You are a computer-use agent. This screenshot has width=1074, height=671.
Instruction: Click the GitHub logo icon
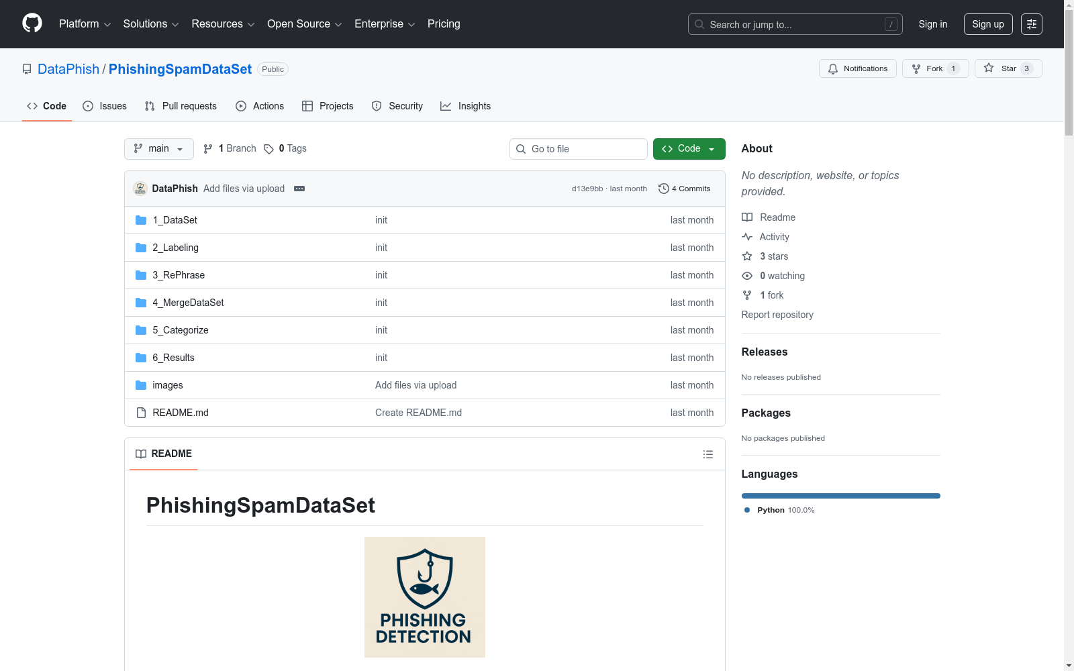pos(32,23)
